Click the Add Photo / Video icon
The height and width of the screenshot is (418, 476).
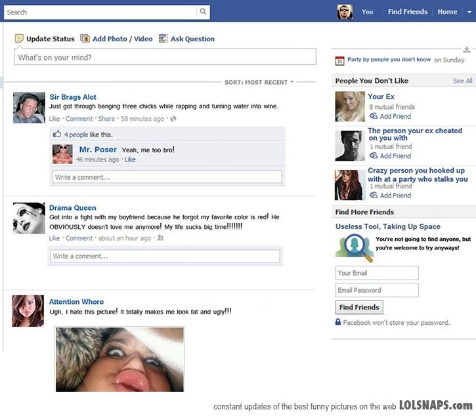(x=85, y=39)
